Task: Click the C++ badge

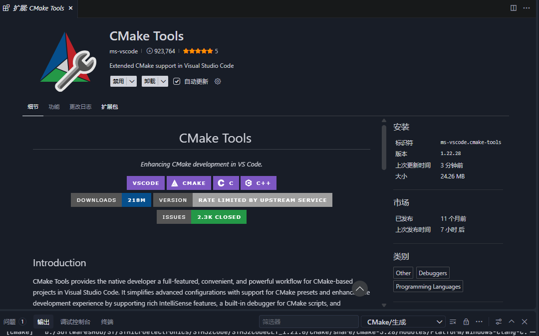Action: [259, 183]
